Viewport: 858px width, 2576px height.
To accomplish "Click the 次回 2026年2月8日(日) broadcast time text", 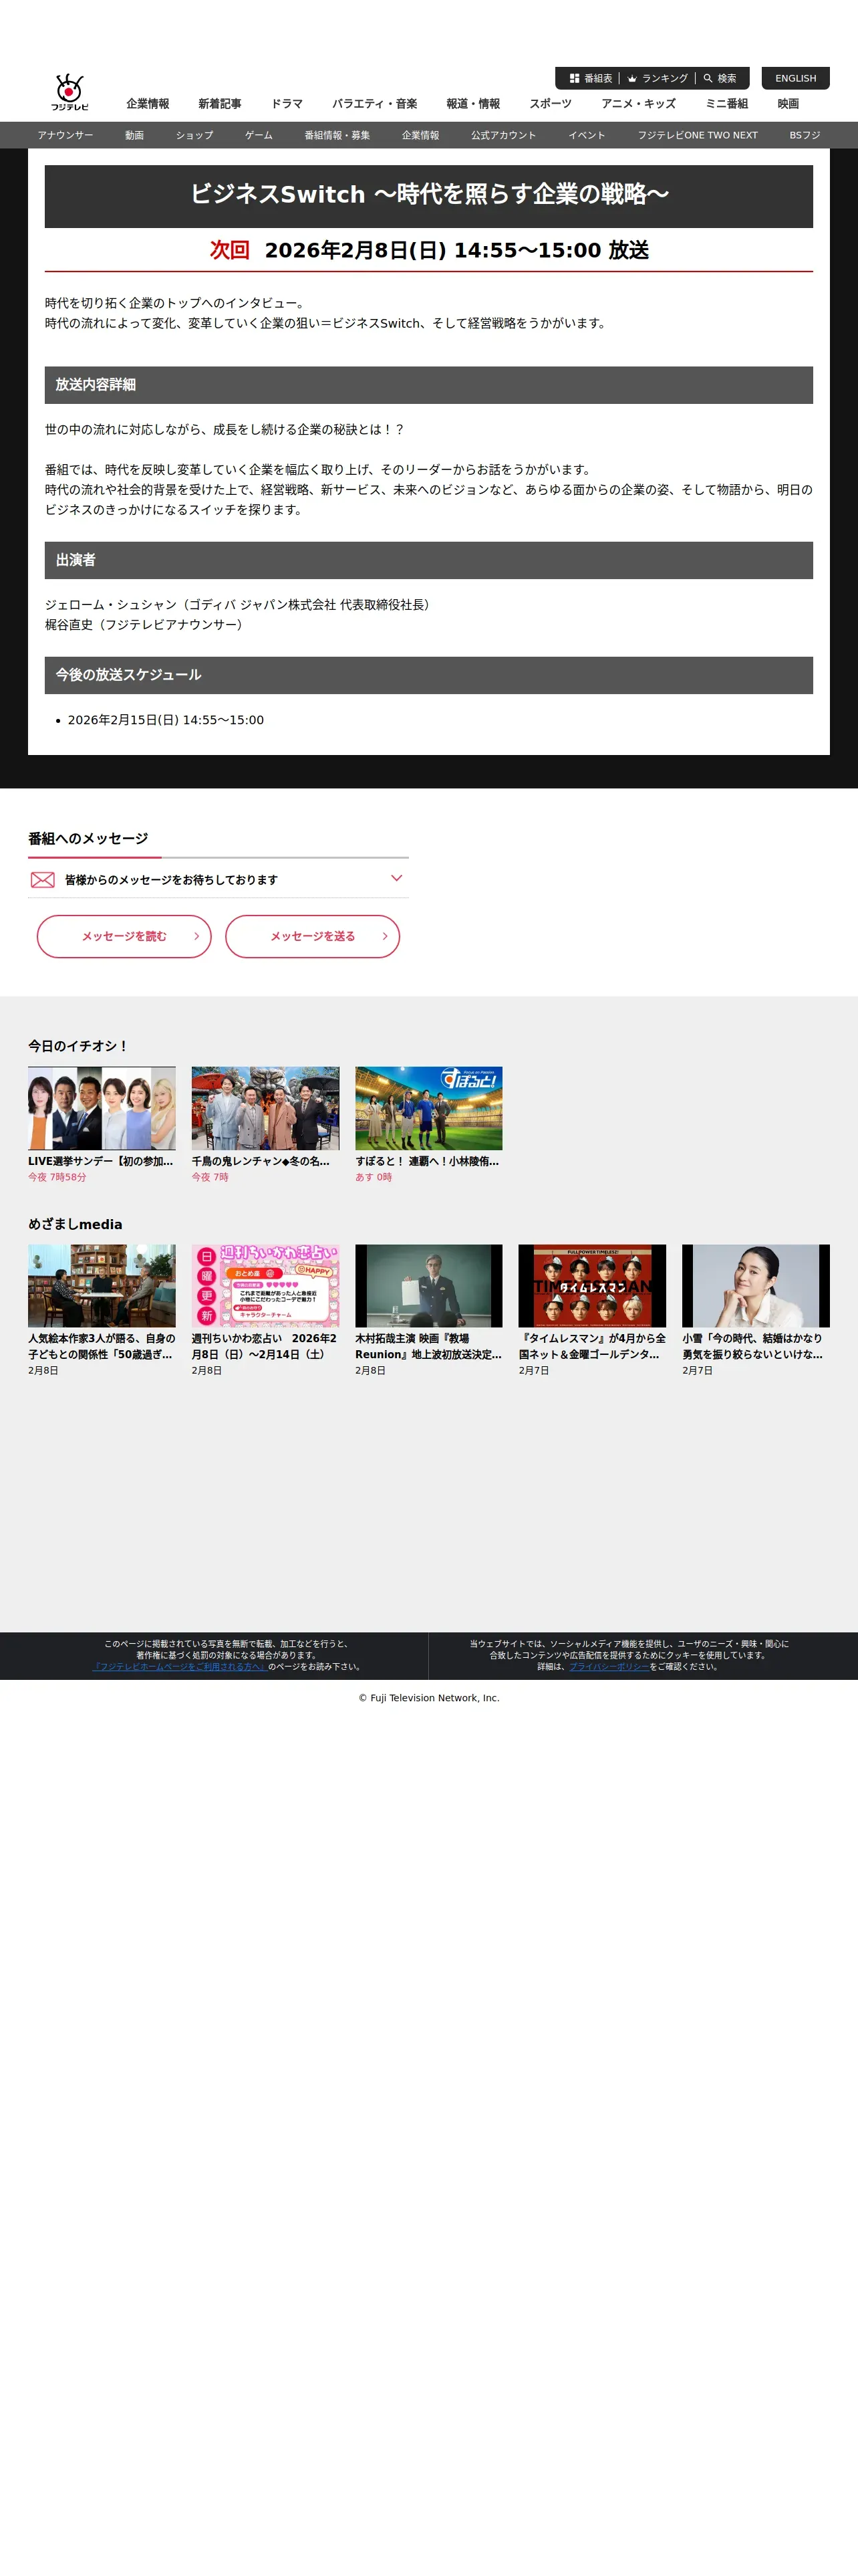I will (x=430, y=250).
